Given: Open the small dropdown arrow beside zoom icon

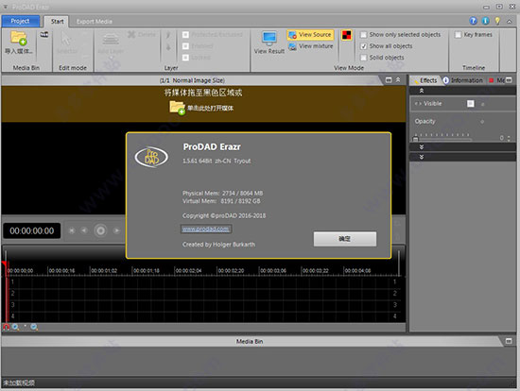Looking at the screenshot, I should pos(25,327).
